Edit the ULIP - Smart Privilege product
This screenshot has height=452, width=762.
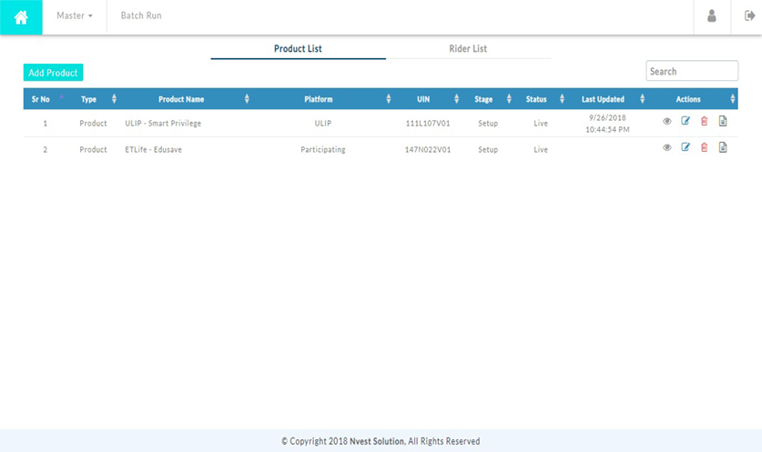[686, 122]
